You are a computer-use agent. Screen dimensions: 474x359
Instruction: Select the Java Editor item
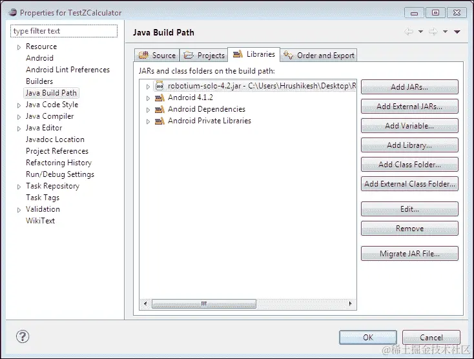point(44,128)
